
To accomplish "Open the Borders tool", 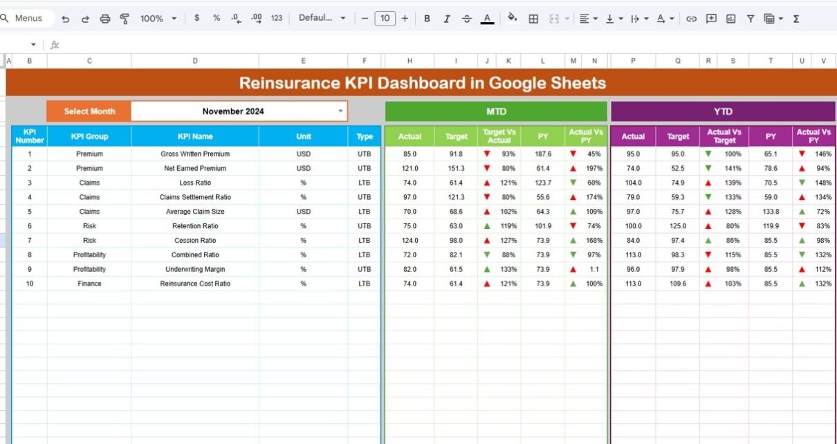I will 533,19.
